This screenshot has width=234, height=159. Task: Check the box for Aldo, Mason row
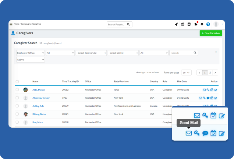pos(17,89)
